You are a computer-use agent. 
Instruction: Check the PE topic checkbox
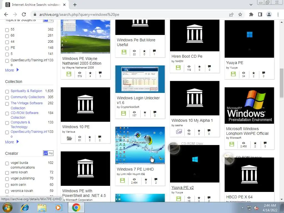(x=7, y=48)
